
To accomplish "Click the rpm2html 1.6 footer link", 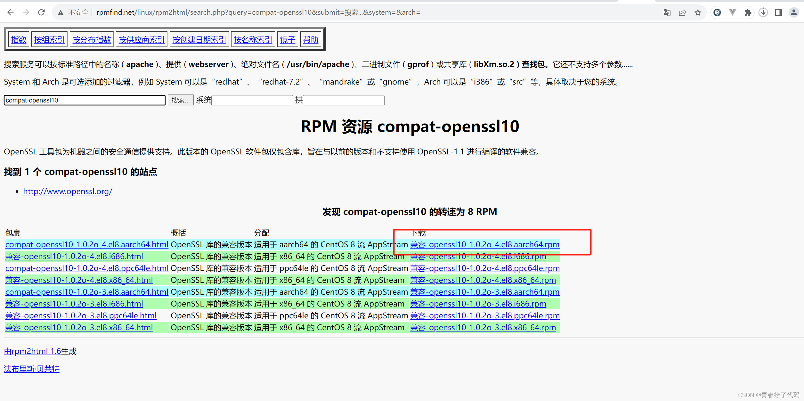I will pos(32,351).
